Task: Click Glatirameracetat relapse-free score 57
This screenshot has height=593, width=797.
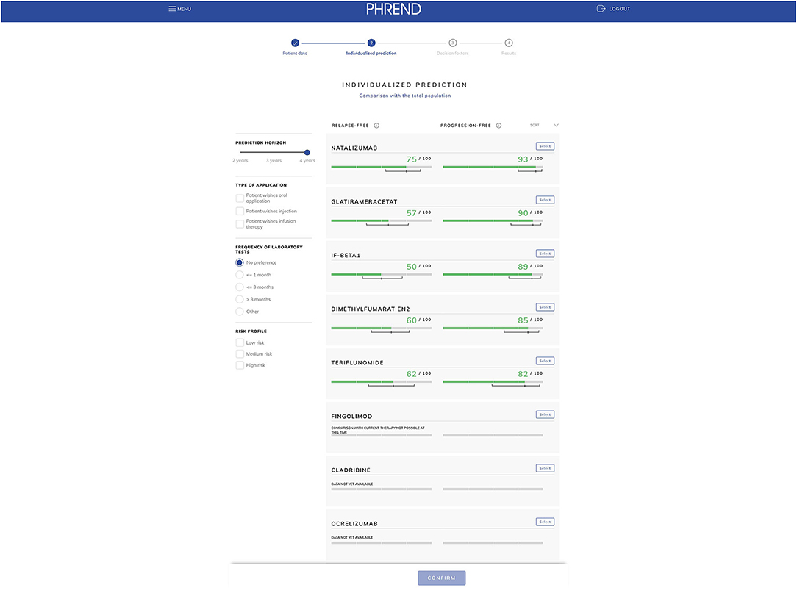Action: pos(412,213)
